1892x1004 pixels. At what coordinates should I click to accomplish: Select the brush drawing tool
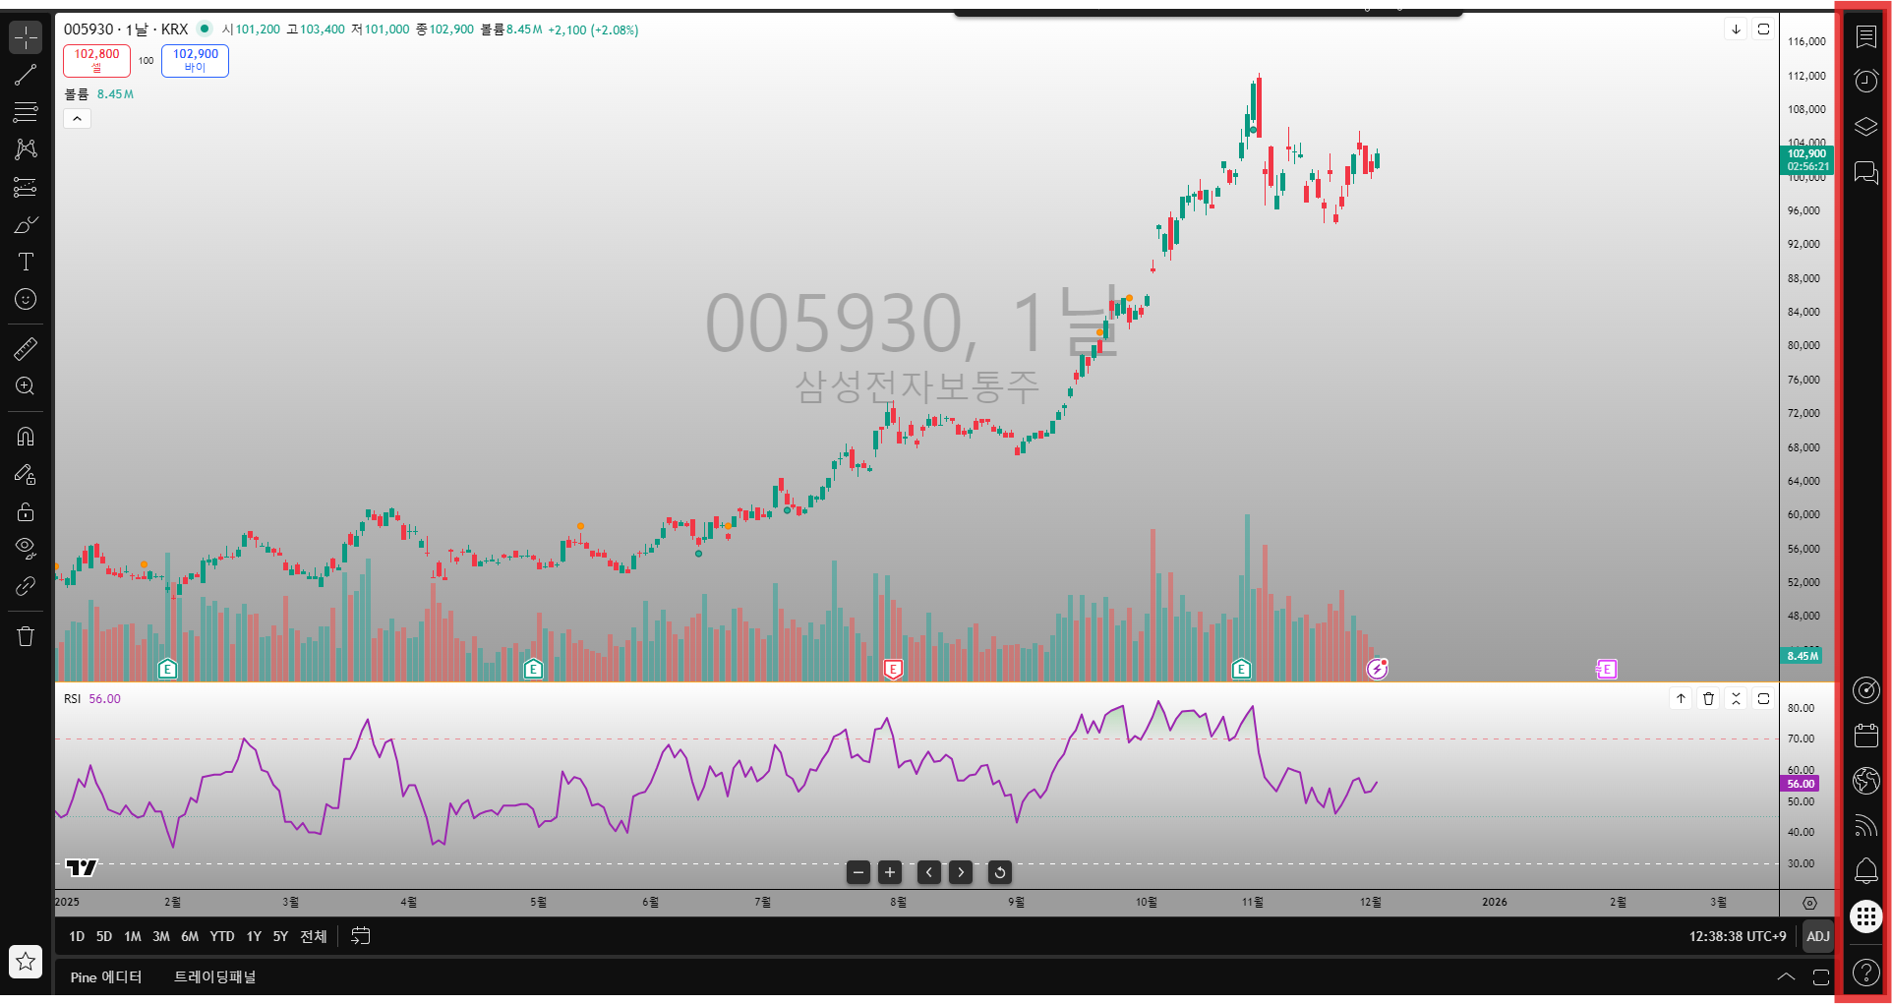point(26,224)
